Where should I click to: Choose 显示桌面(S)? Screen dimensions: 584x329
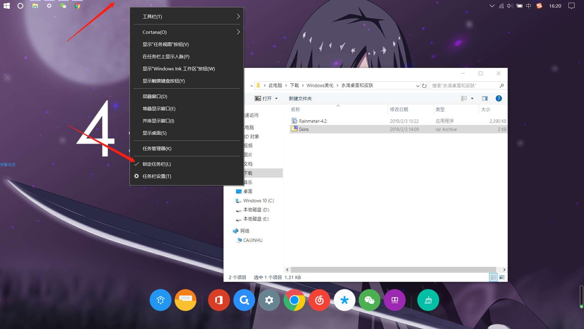[x=187, y=133]
